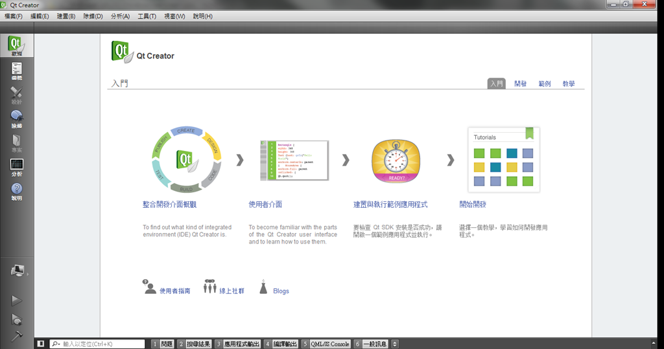
Task: Click the Blogs flask icon
Action: 263,287
